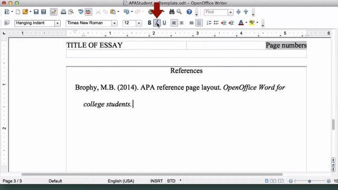This screenshot has width=338, height=190.
Task: Open OpenOffice Help question mark icon
Action: coord(189,12)
